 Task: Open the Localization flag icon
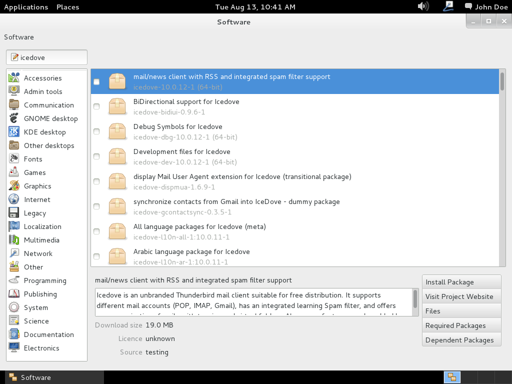pos(14,226)
